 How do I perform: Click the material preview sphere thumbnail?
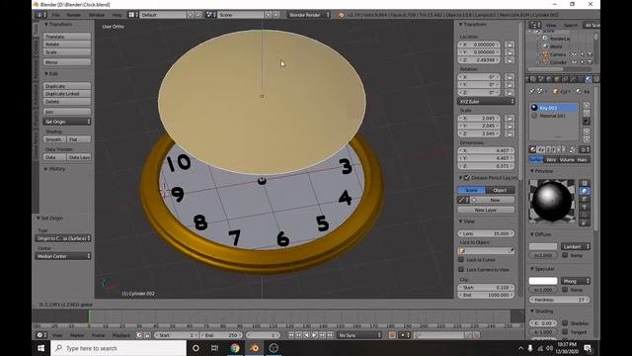click(x=552, y=201)
